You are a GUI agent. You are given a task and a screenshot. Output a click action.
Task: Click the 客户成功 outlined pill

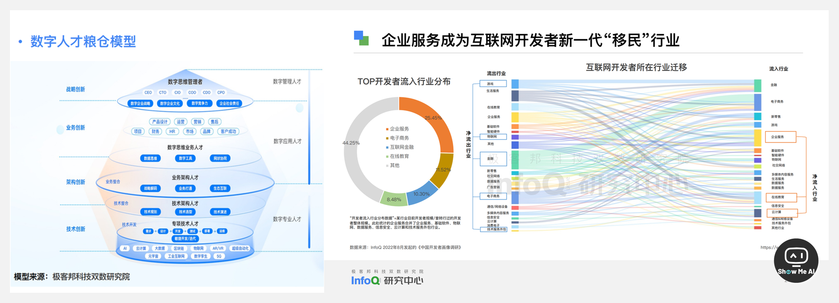pos(228,131)
